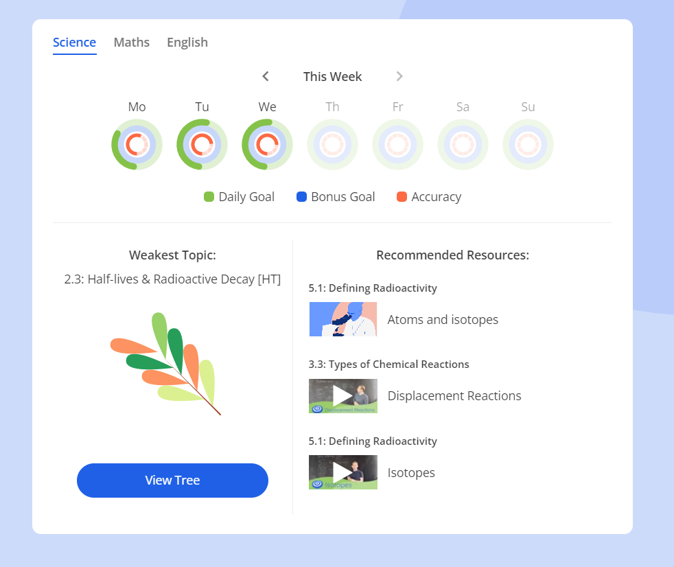Click the orange Accuracy legend swatch
This screenshot has width=674, height=567.
tap(402, 197)
